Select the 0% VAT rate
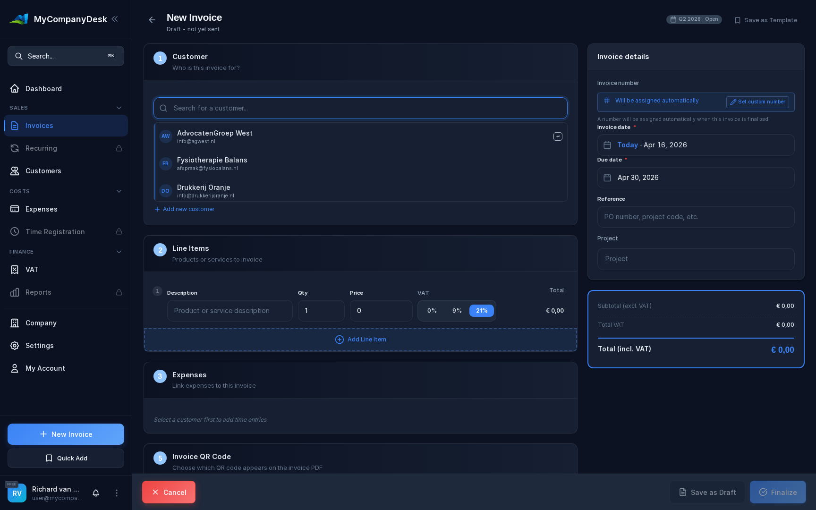 432,311
